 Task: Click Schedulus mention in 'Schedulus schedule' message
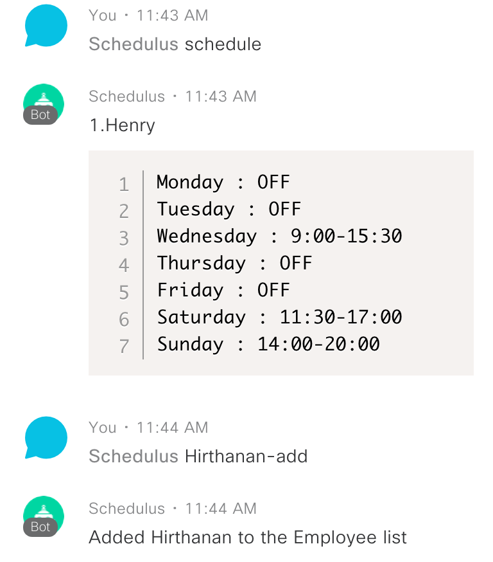134,44
